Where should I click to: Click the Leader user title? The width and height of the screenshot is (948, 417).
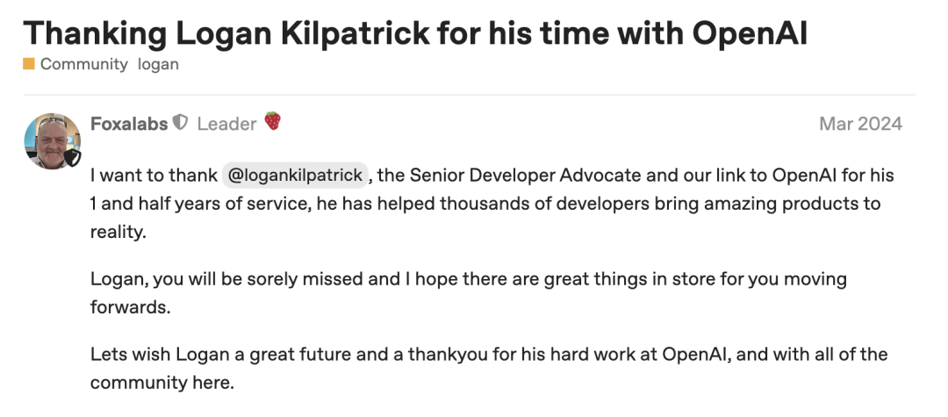coord(226,124)
